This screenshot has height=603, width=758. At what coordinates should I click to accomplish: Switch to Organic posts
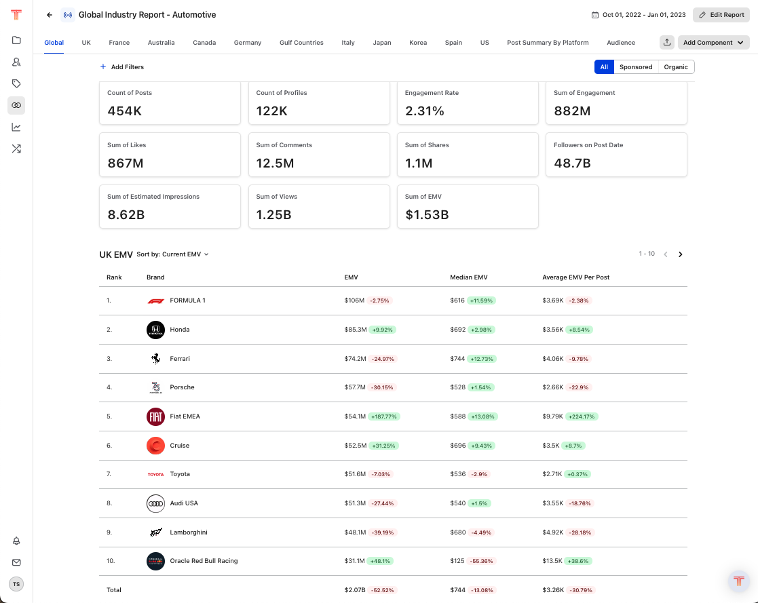(x=676, y=66)
